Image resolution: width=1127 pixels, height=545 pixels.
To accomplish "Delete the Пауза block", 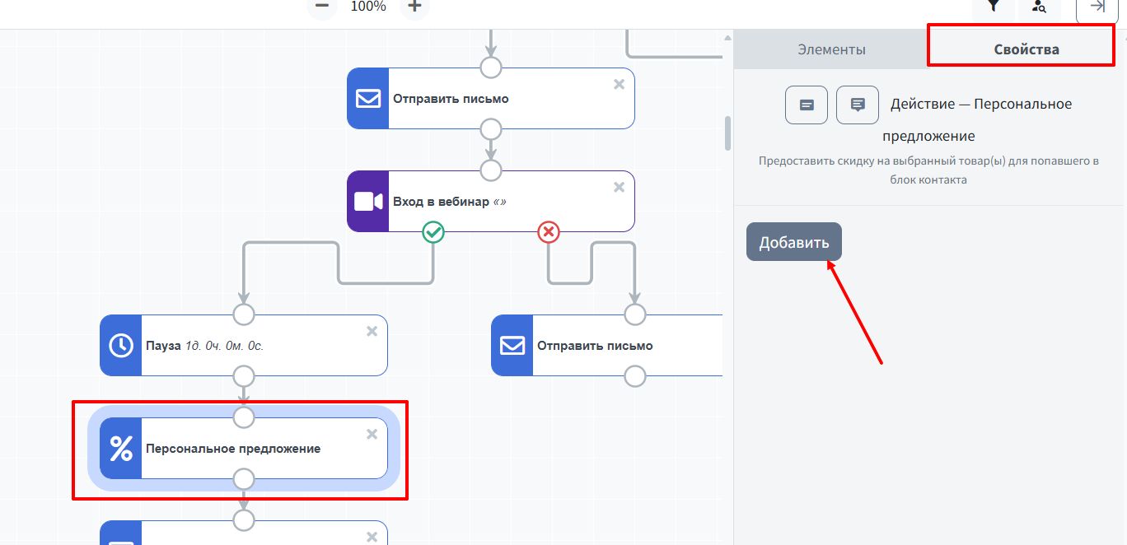I will (372, 331).
